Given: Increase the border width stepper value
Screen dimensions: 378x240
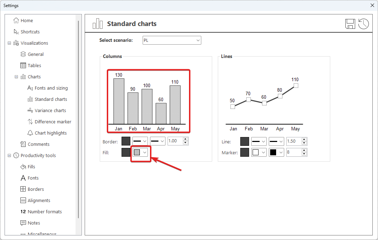Looking at the screenshot, I should pyautogui.click(x=186, y=140).
